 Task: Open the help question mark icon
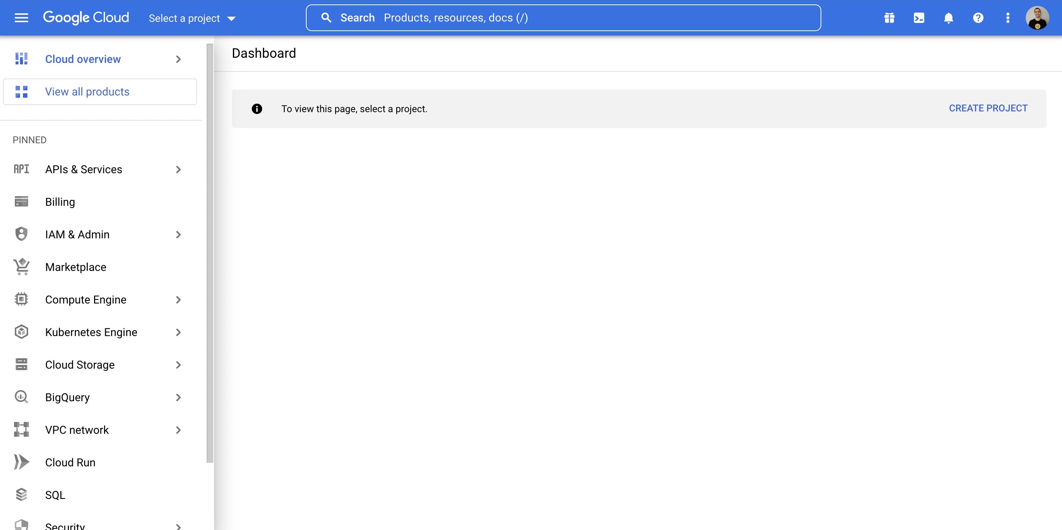tap(978, 17)
